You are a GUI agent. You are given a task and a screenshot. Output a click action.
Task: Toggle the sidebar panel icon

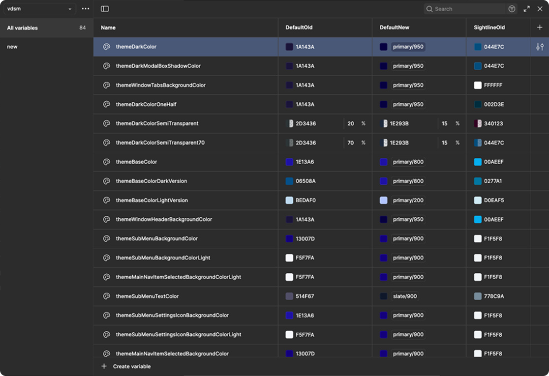(105, 9)
